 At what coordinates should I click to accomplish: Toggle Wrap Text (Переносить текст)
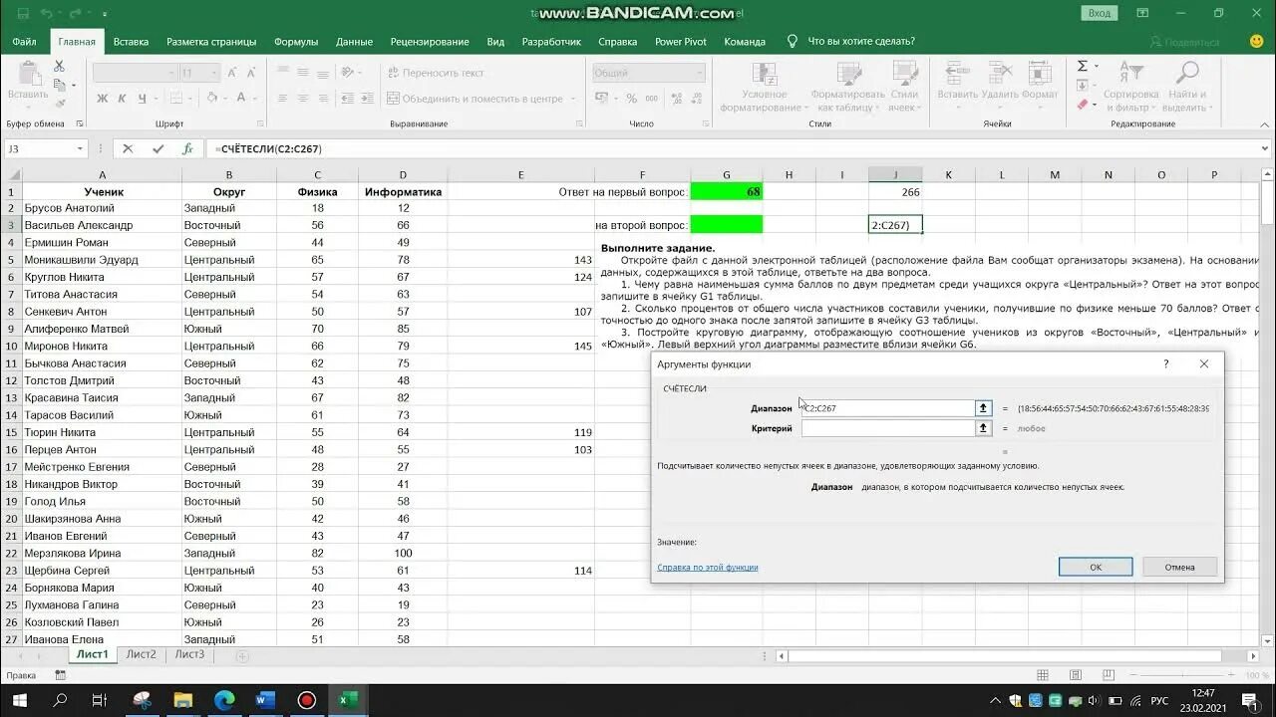(436, 73)
